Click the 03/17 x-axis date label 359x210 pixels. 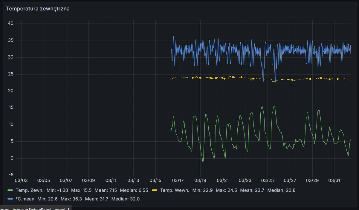pos(178,180)
